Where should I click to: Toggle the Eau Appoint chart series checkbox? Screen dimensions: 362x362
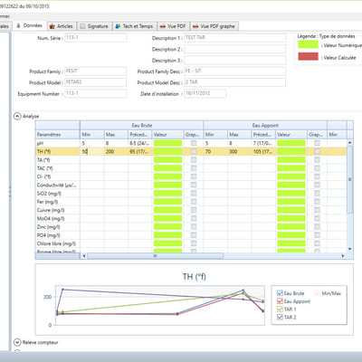(x=280, y=301)
